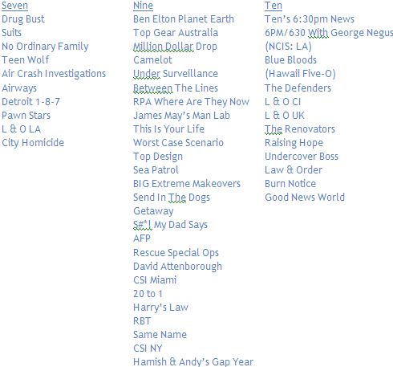Viewport: 393px width, 367px height.
Task: Select Rescue Special Ops entry
Action: pyautogui.click(x=176, y=253)
